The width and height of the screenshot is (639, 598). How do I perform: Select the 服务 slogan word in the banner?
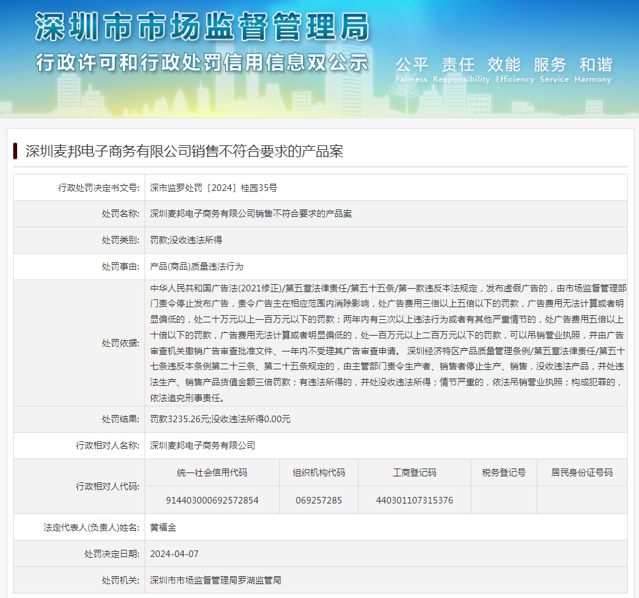[550, 65]
